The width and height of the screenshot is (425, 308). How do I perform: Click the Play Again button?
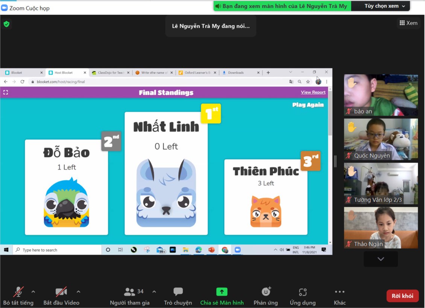pyautogui.click(x=308, y=105)
